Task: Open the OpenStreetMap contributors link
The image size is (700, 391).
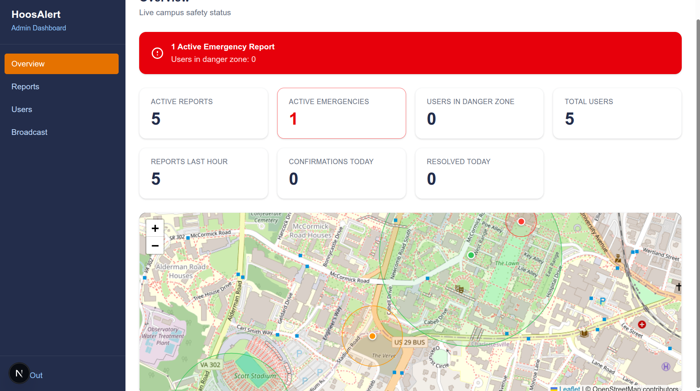Action: [x=635, y=388]
